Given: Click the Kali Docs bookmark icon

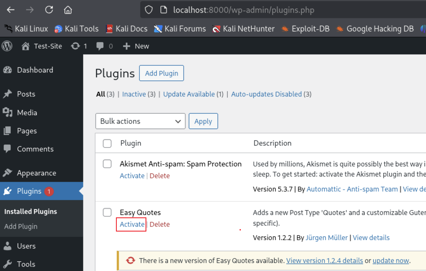Looking at the screenshot, I should 109,29.
